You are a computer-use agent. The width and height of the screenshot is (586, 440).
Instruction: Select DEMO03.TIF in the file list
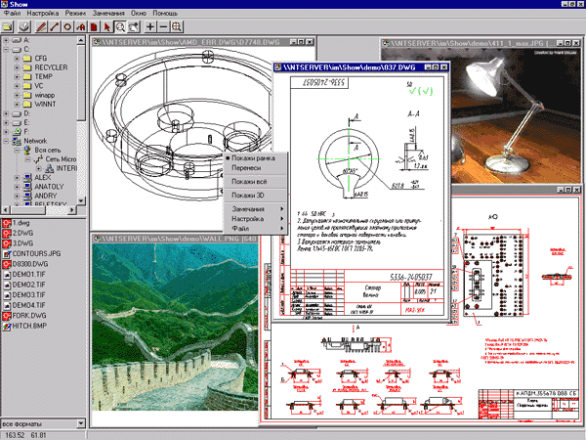(28, 295)
